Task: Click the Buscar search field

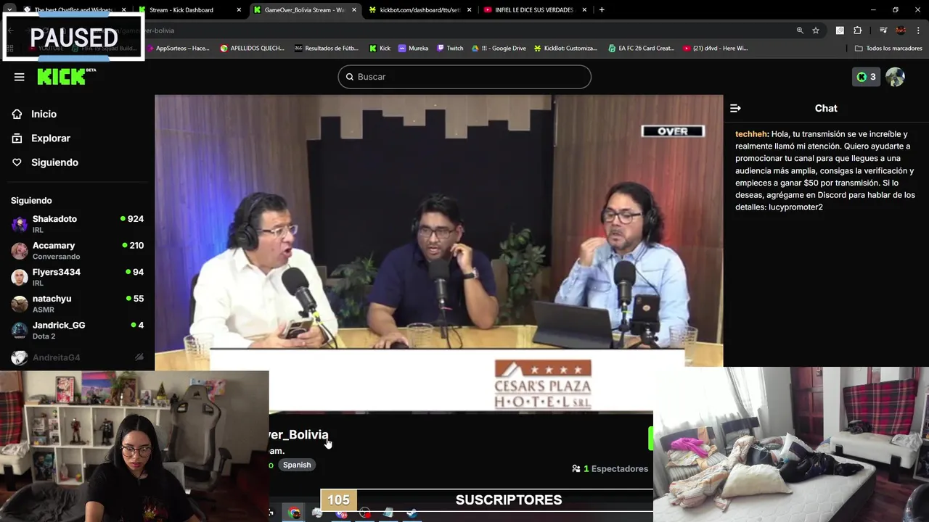Action: pyautogui.click(x=464, y=77)
